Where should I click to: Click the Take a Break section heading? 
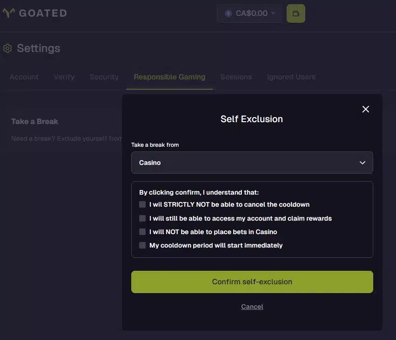click(34, 121)
